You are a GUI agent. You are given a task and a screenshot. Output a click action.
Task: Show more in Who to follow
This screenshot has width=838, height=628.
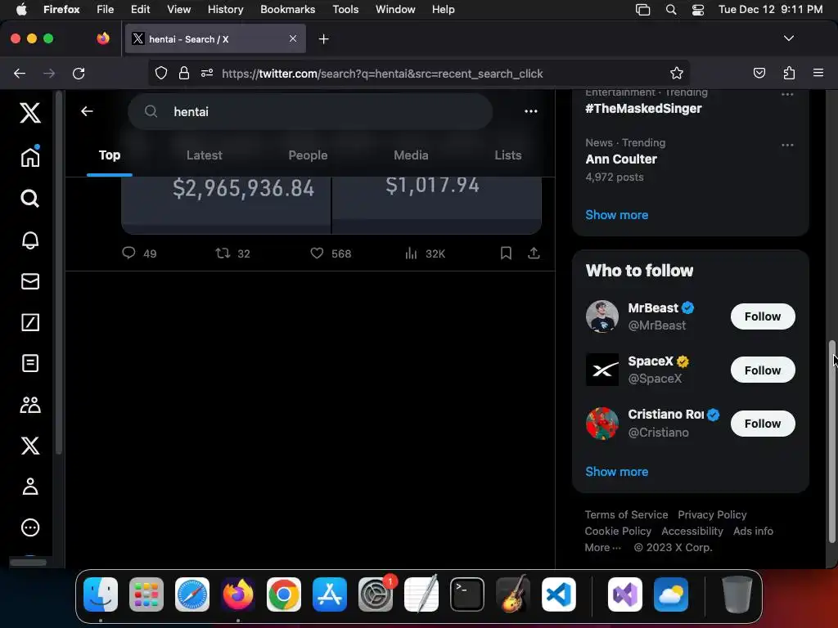(x=617, y=472)
